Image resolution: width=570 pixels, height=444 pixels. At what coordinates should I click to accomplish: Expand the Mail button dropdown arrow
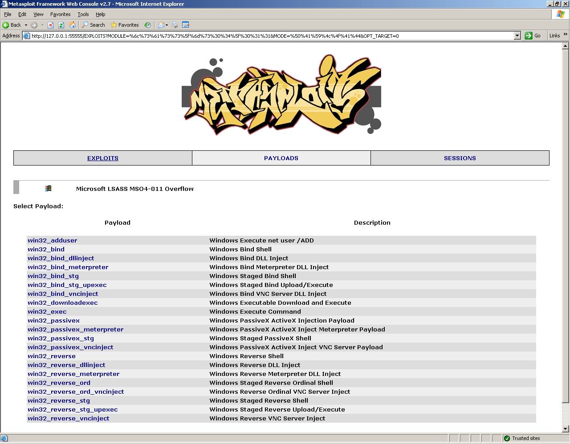click(x=167, y=25)
